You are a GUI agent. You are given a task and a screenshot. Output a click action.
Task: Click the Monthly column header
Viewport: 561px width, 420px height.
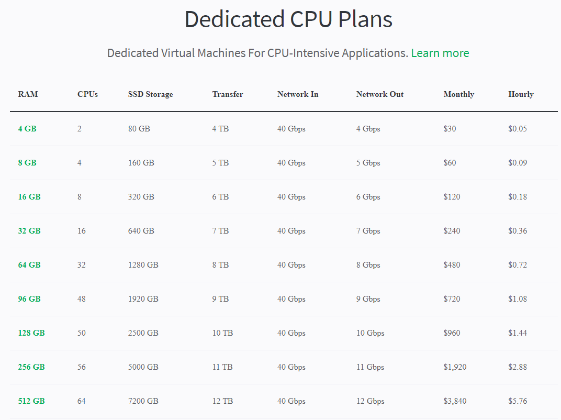tap(458, 95)
